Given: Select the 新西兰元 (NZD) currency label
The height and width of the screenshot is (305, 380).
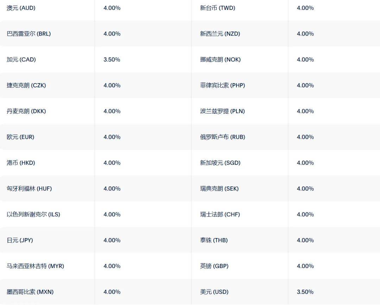Looking at the screenshot, I should [x=220, y=34].
